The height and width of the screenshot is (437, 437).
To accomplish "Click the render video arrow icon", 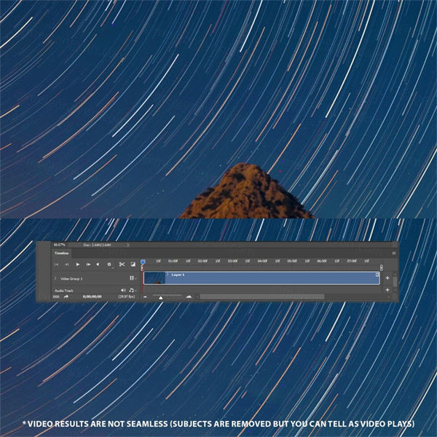I will tap(66, 297).
